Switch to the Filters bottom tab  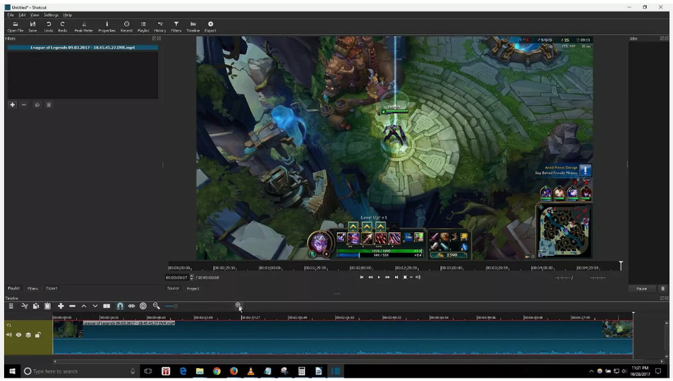click(32, 288)
